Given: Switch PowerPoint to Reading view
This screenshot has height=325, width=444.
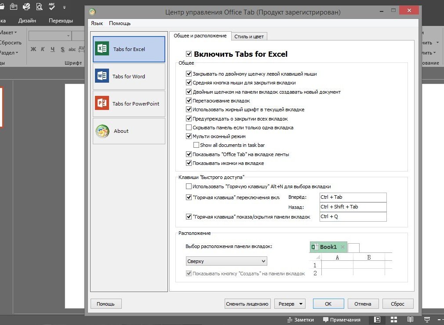Looking at the screenshot, I should click(410, 320).
